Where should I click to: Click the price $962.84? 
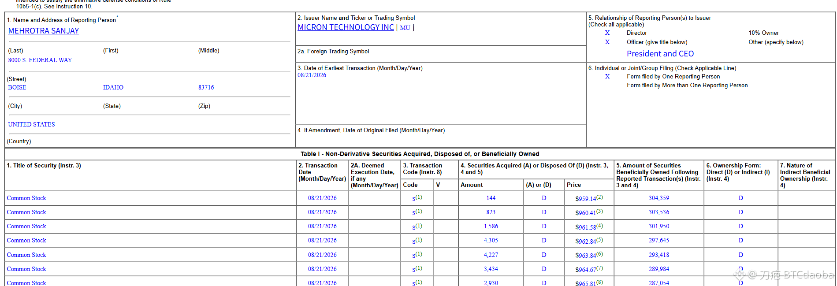586,241
